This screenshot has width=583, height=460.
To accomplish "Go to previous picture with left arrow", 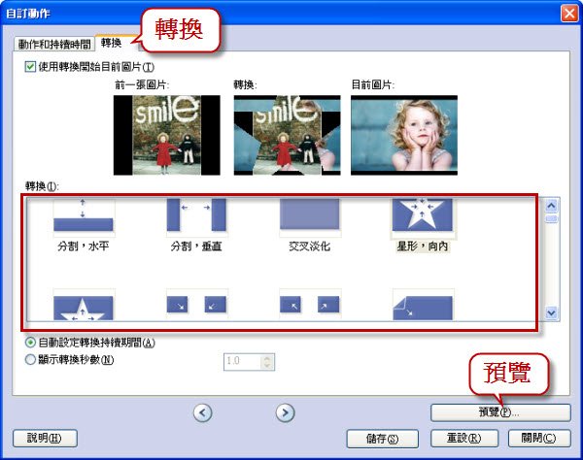I will (x=203, y=412).
